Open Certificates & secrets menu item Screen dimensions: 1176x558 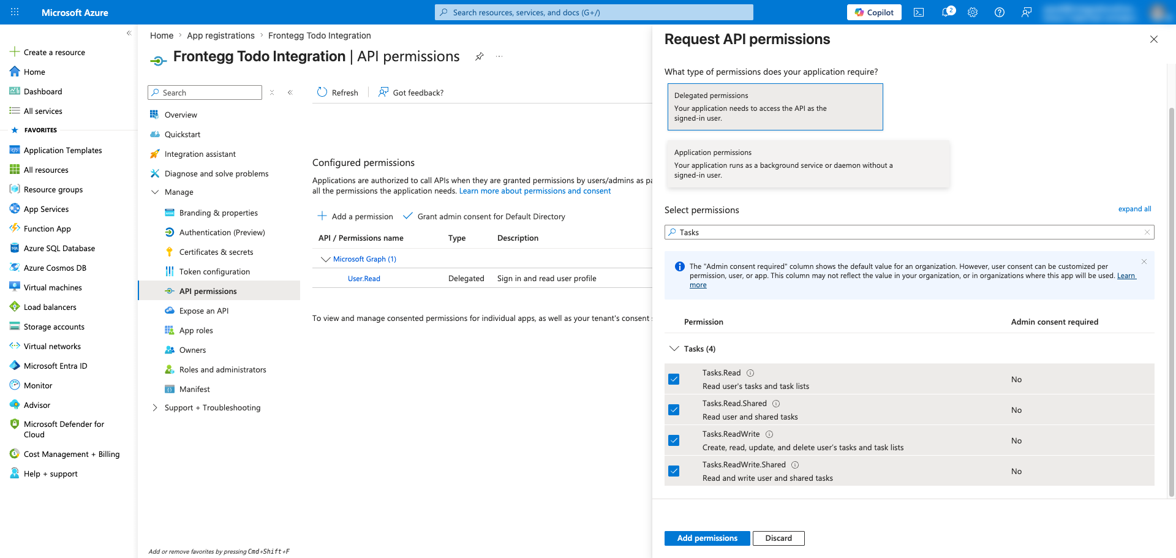216,252
